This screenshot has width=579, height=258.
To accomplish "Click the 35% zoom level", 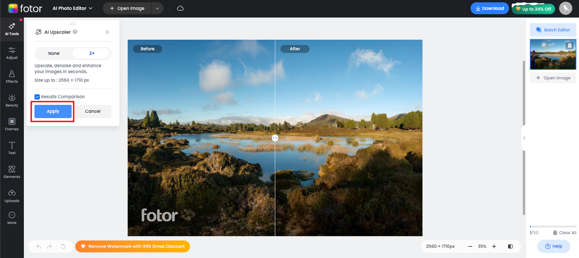I will [x=482, y=246].
